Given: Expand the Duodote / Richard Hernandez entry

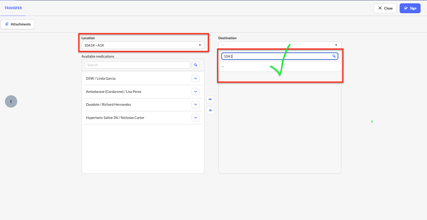Looking at the screenshot, I should point(196,104).
